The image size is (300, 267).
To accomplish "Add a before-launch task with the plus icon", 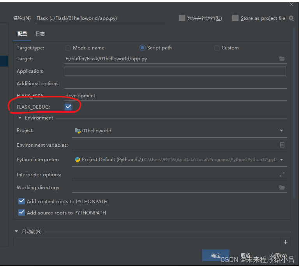I will coord(286,242).
